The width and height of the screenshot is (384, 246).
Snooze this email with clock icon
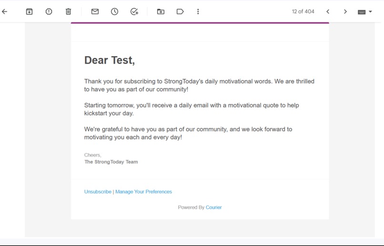(x=115, y=11)
